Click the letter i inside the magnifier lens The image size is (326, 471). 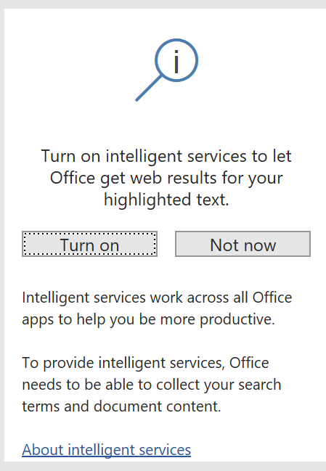[x=176, y=62]
